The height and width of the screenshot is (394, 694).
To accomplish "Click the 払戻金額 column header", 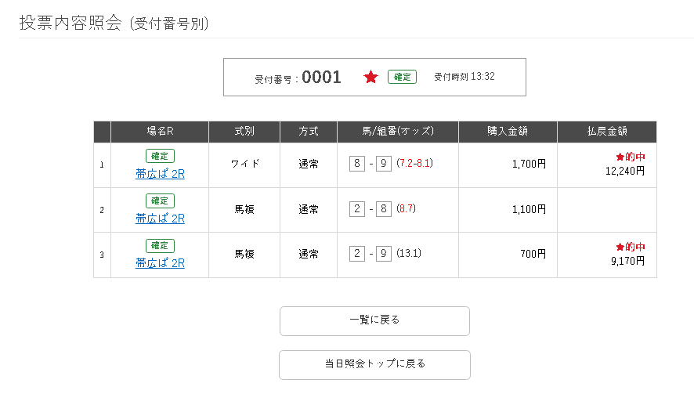I will click(x=607, y=132).
